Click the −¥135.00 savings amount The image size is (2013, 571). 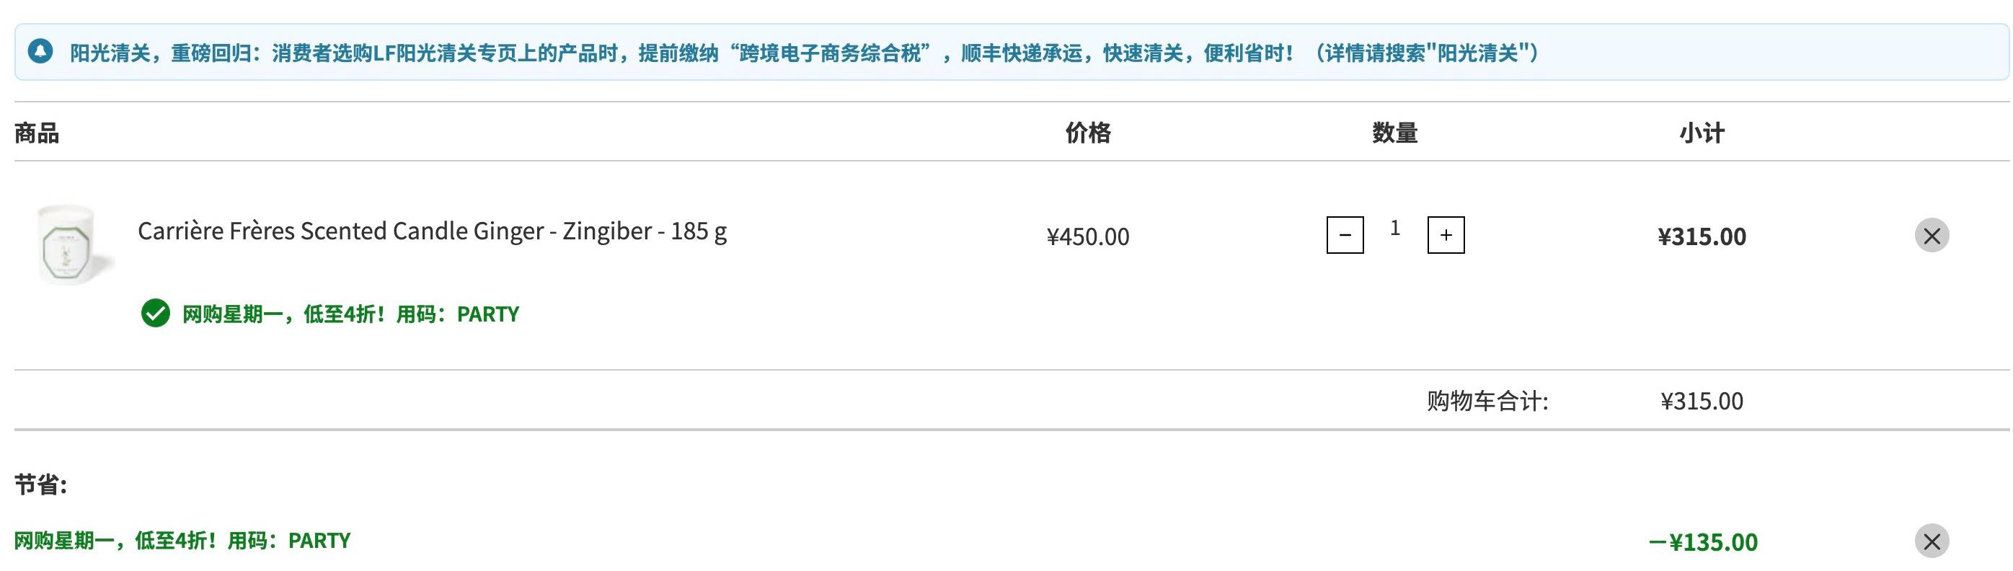click(1703, 542)
